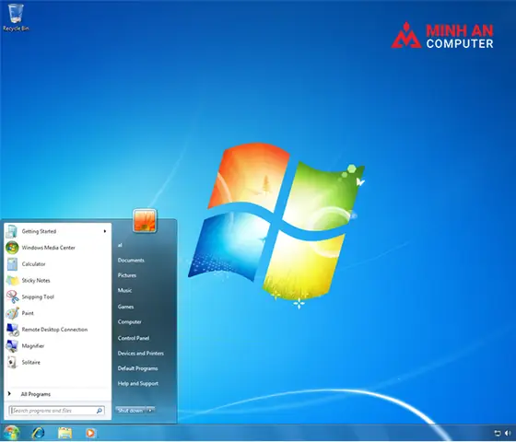Open the Shut down options arrow
Image resolution: width=516 pixels, height=442 pixels.
[150, 410]
